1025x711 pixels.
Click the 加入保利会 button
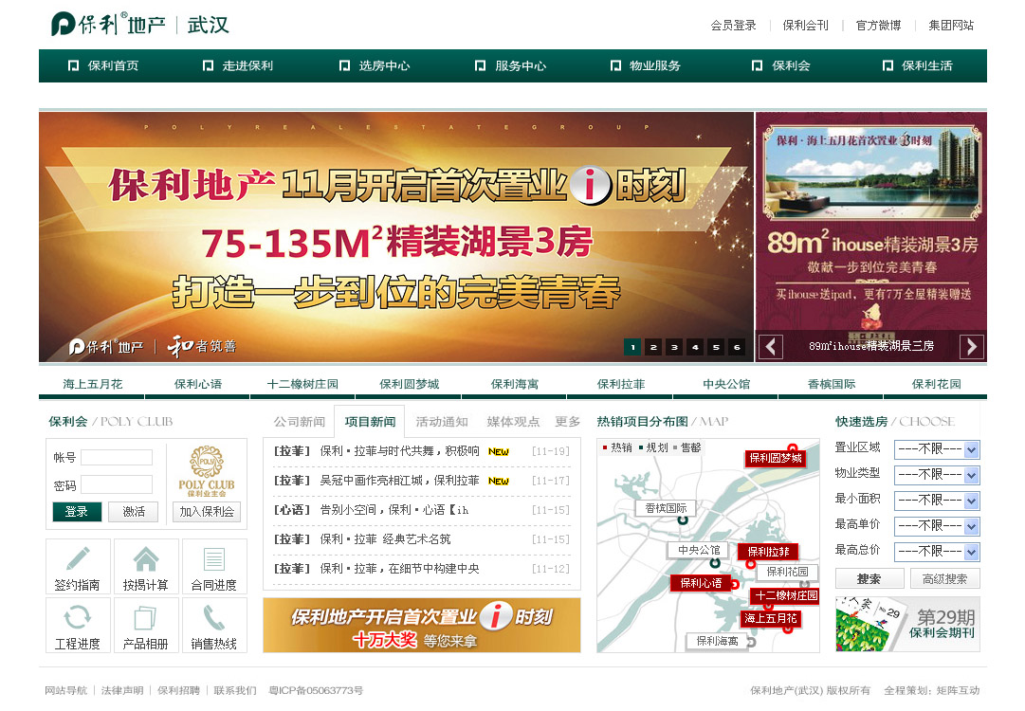tap(207, 512)
